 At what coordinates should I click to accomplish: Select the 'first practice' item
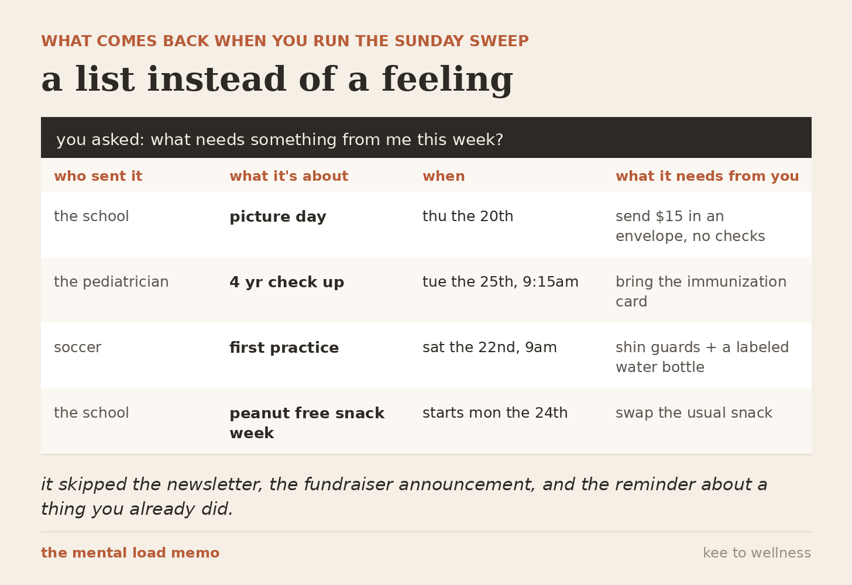[x=284, y=348]
